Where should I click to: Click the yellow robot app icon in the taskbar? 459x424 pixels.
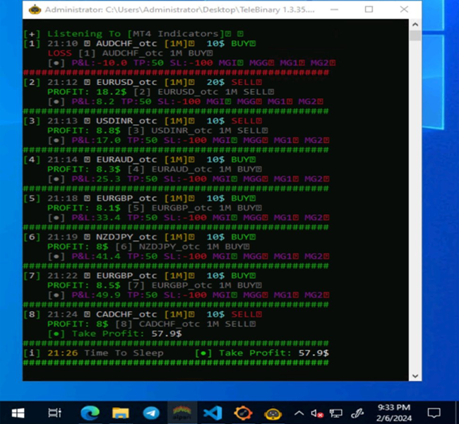pos(274,413)
